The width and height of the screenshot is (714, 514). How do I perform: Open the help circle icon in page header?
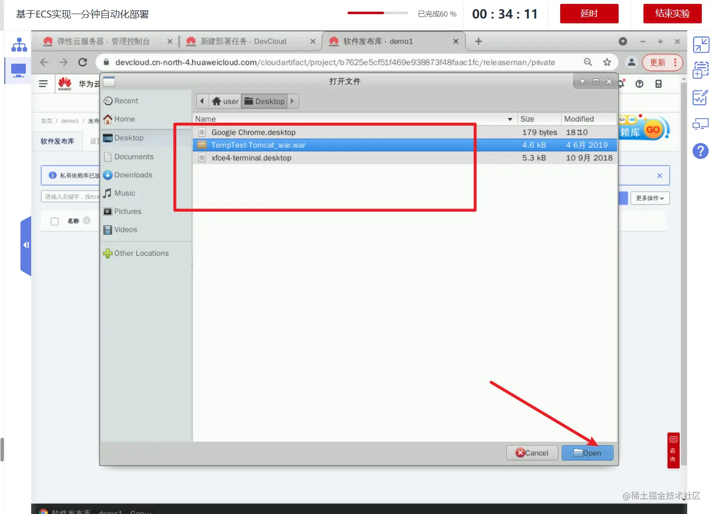tap(640, 84)
